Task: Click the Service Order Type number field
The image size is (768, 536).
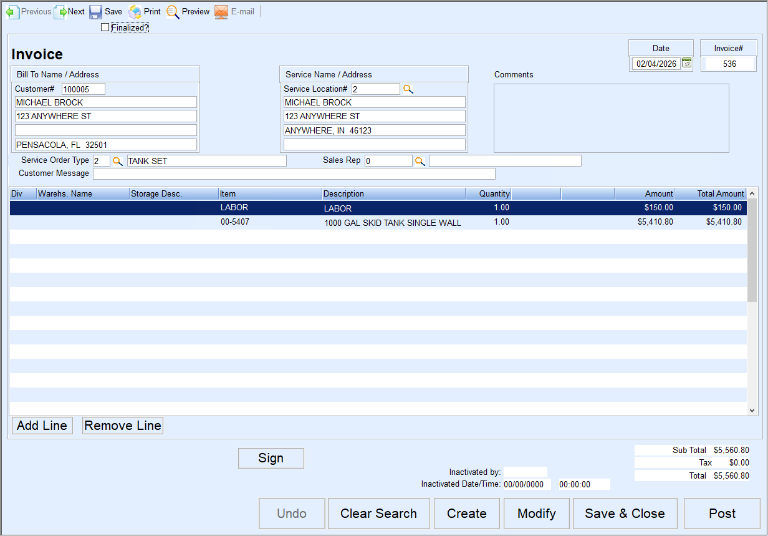Action: click(x=102, y=161)
